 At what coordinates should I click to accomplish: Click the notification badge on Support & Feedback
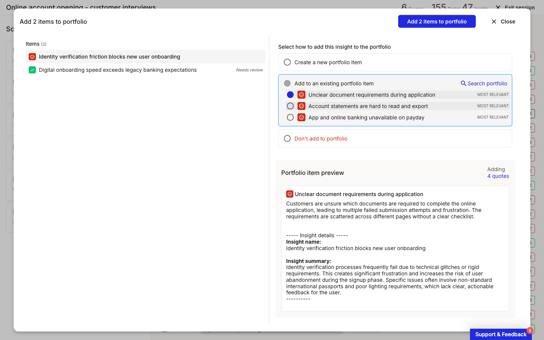[x=530, y=331]
